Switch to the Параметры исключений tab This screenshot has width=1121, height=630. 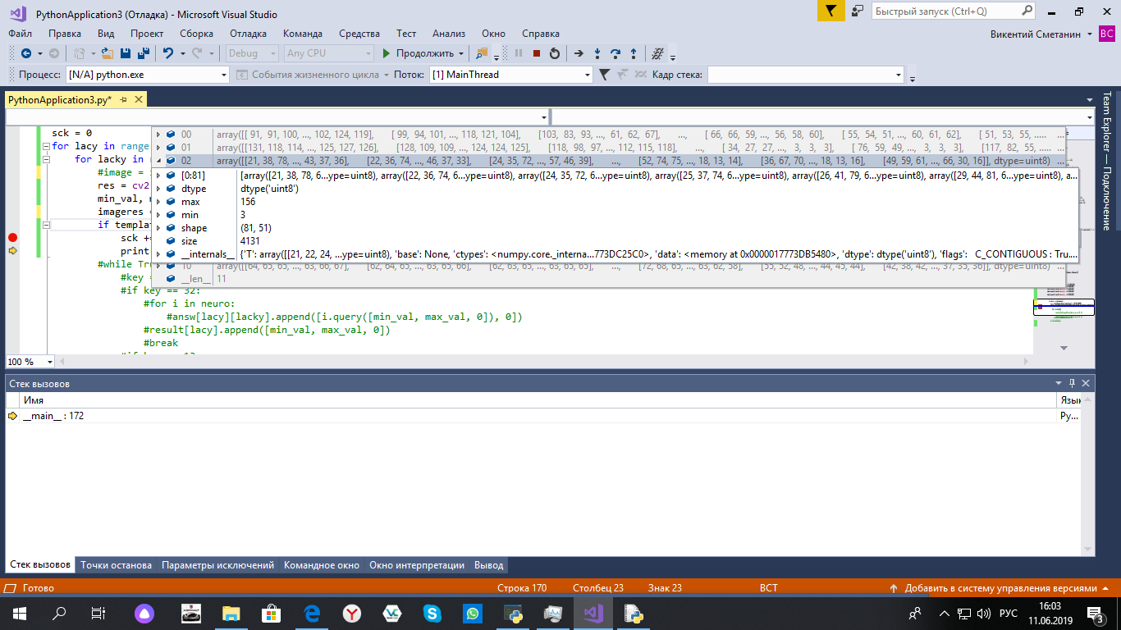coord(217,565)
